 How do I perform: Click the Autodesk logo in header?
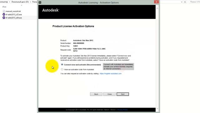(x=51, y=10)
